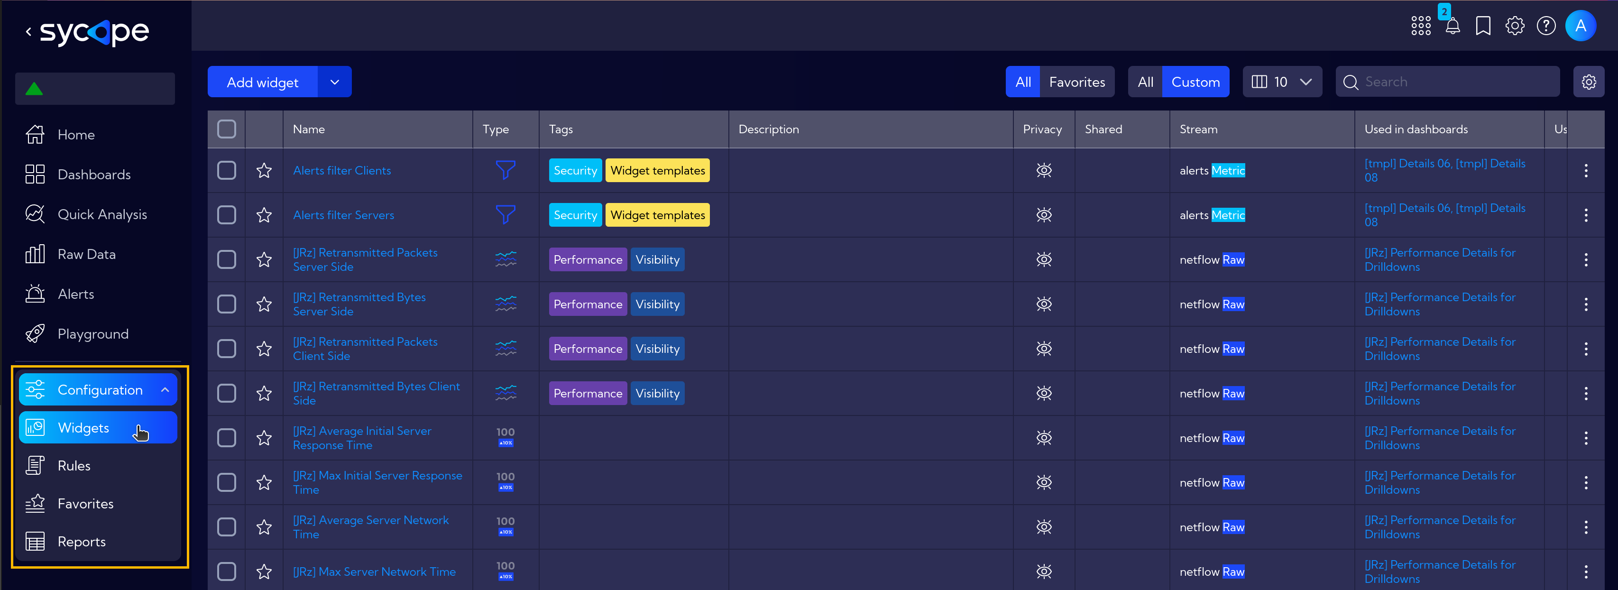Check the Alerts filter Servers row checkbox
This screenshot has width=1618, height=590.
[x=226, y=215]
